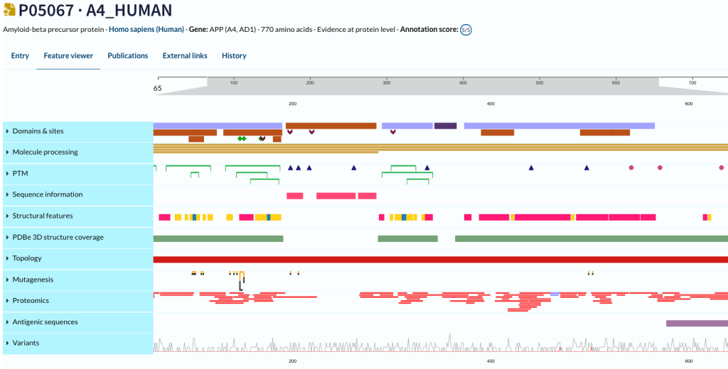Select the dark purple segment in Domains & sites

pos(445,126)
